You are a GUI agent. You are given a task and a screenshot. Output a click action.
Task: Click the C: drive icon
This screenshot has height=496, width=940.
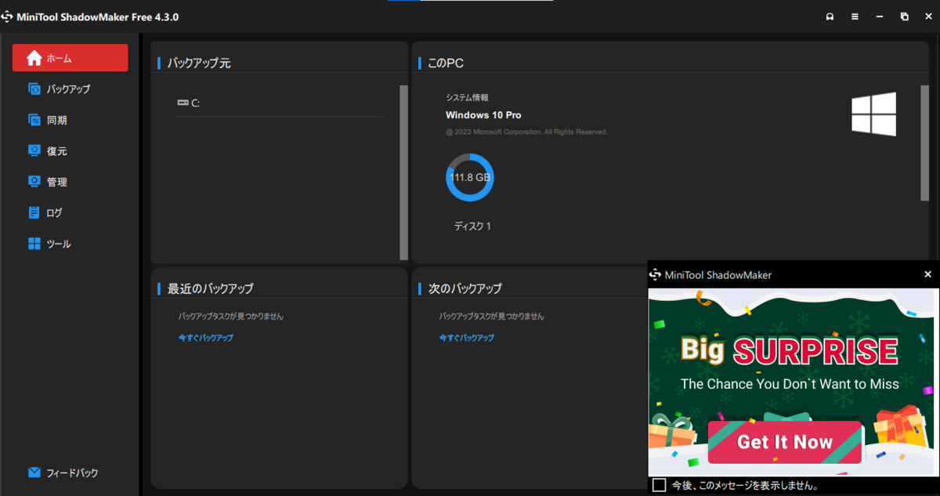pos(183,103)
